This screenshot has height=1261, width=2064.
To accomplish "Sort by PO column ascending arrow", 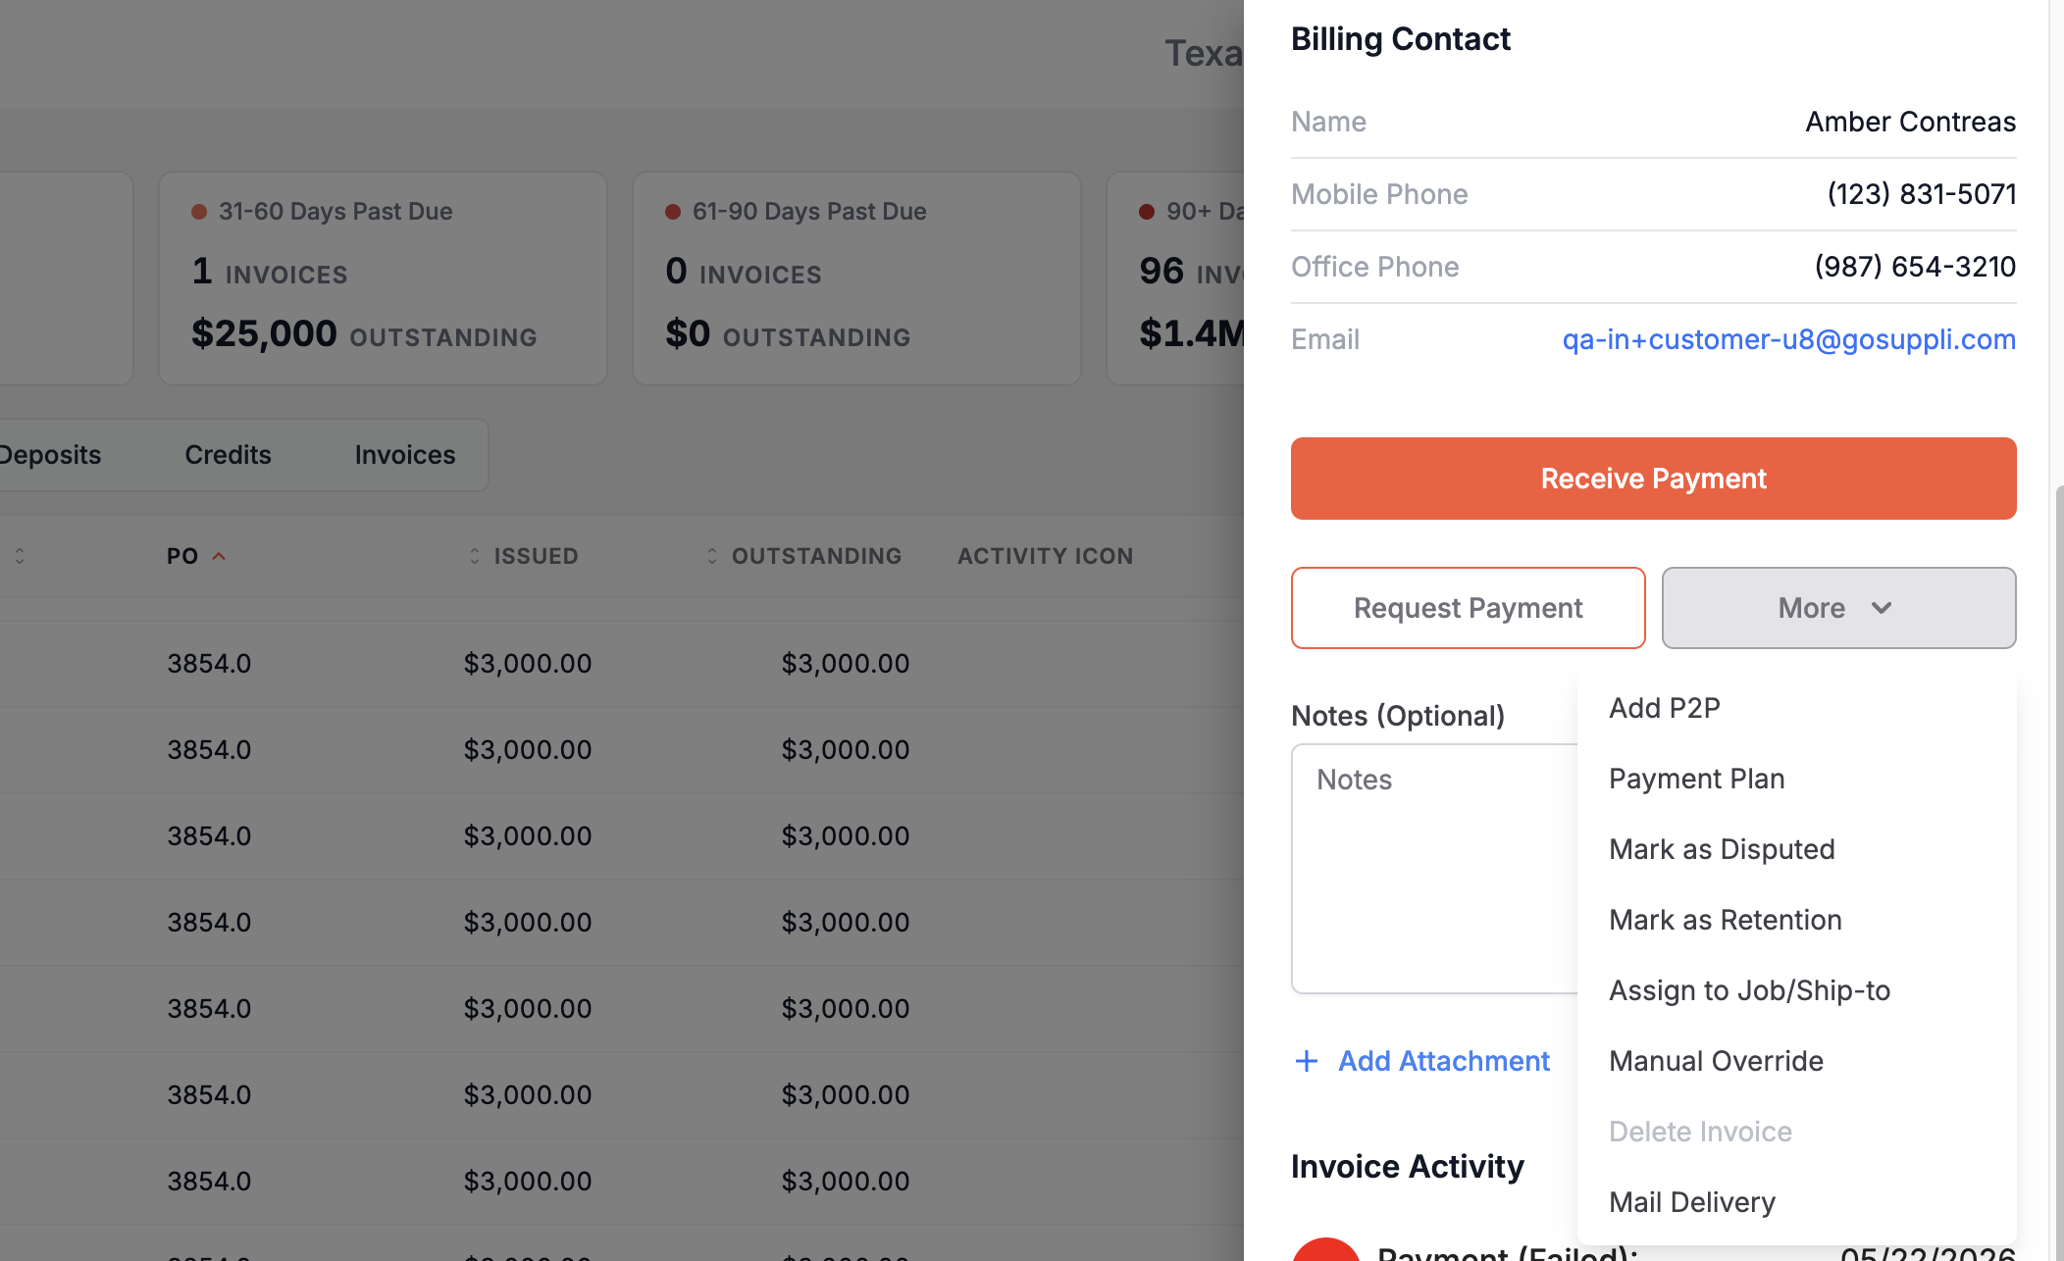I will (220, 556).
